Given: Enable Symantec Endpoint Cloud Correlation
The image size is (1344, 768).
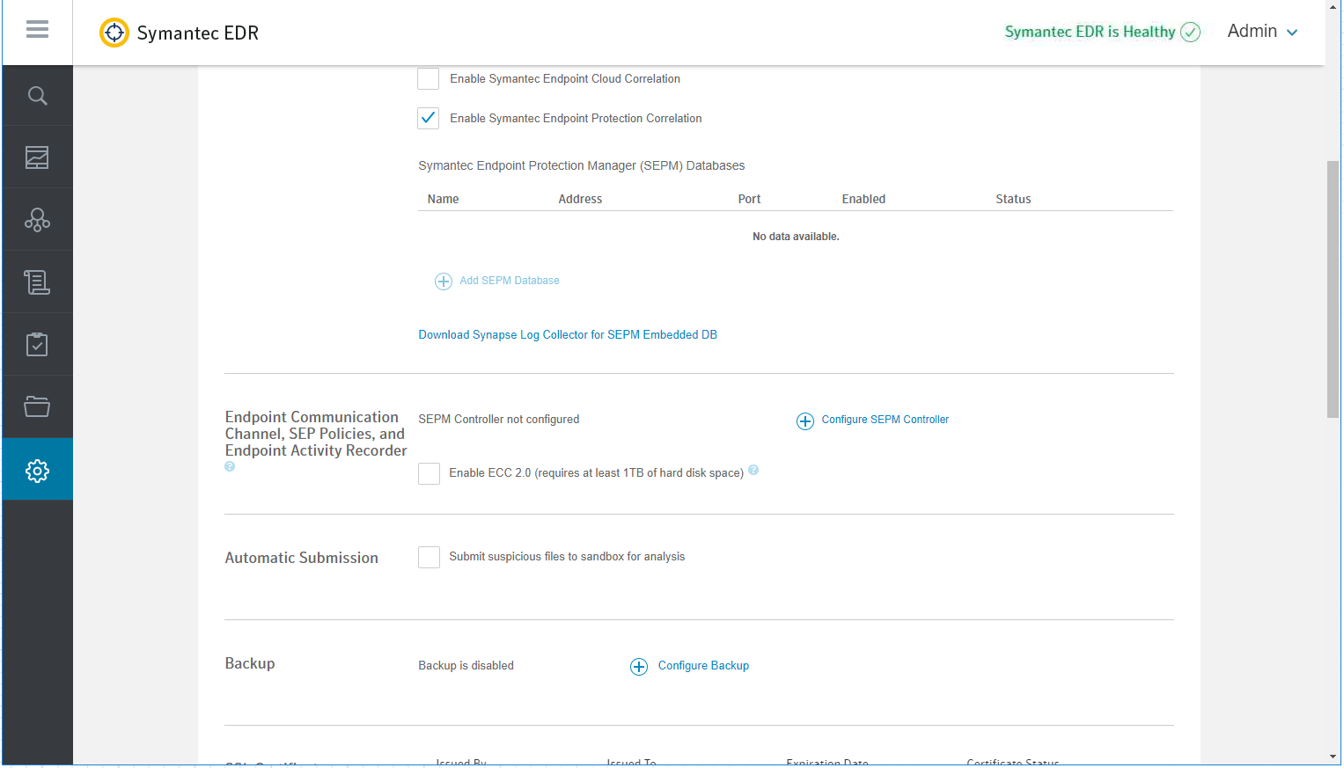Looking at the screenshot, I should coord(428,78).
